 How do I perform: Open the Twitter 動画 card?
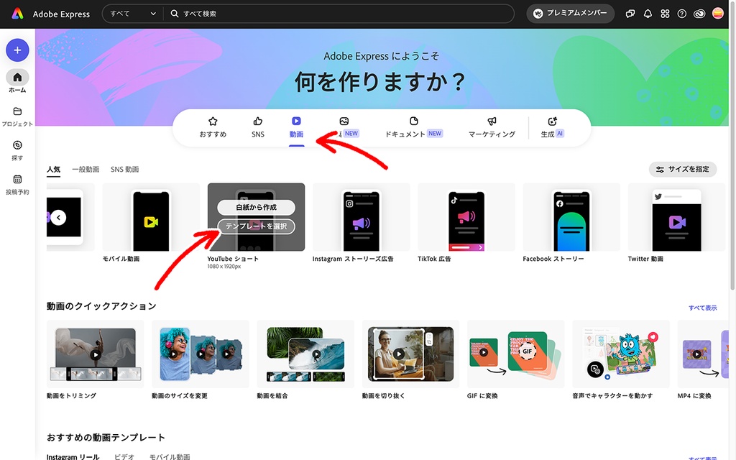(676, 223)
